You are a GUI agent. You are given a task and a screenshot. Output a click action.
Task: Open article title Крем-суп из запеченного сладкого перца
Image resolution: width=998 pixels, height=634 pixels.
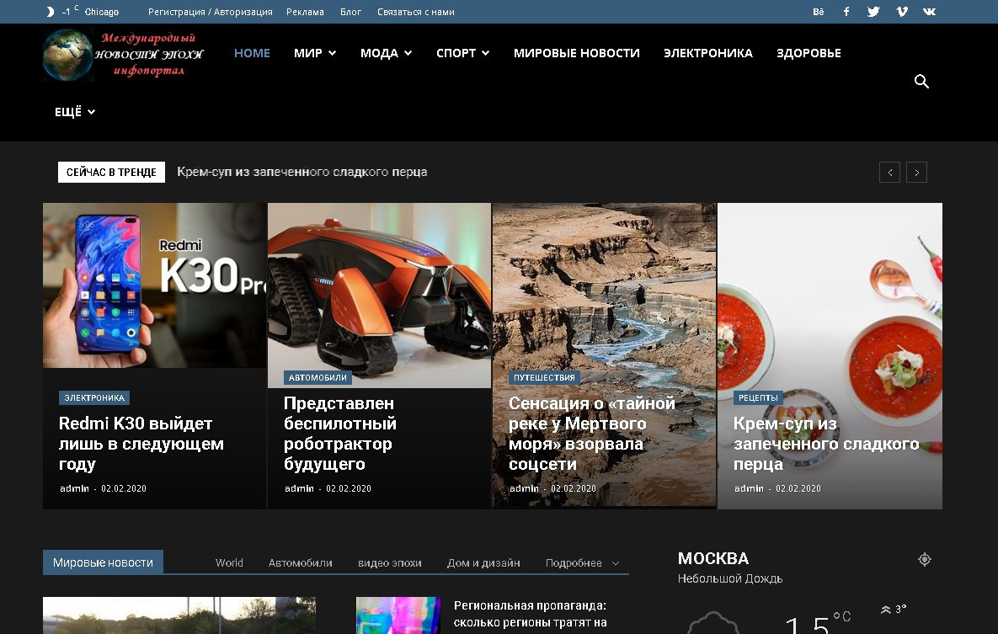pyautogui.click(x=826, y=444)
